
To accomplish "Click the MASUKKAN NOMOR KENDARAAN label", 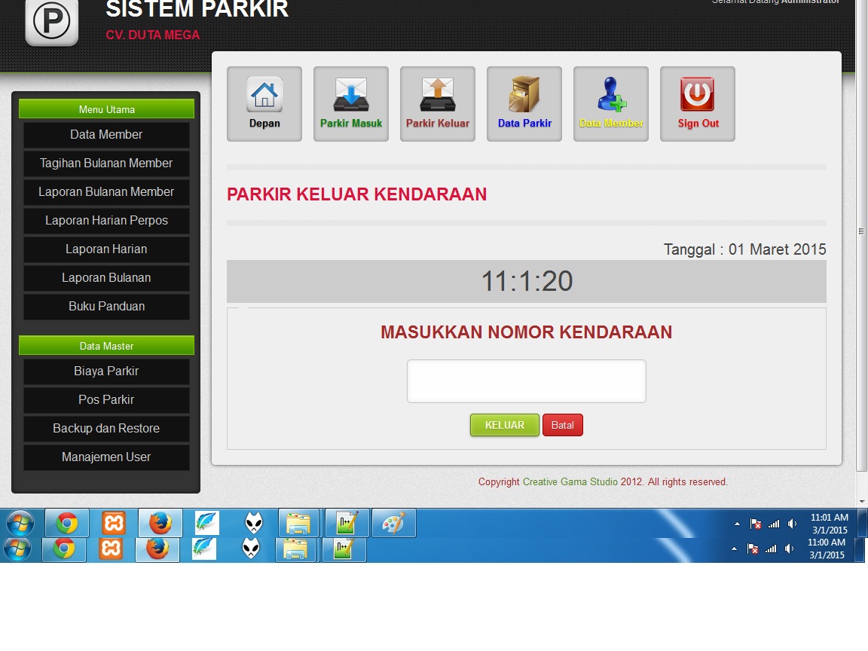I will pyautogui.click(x=527, y=332).
